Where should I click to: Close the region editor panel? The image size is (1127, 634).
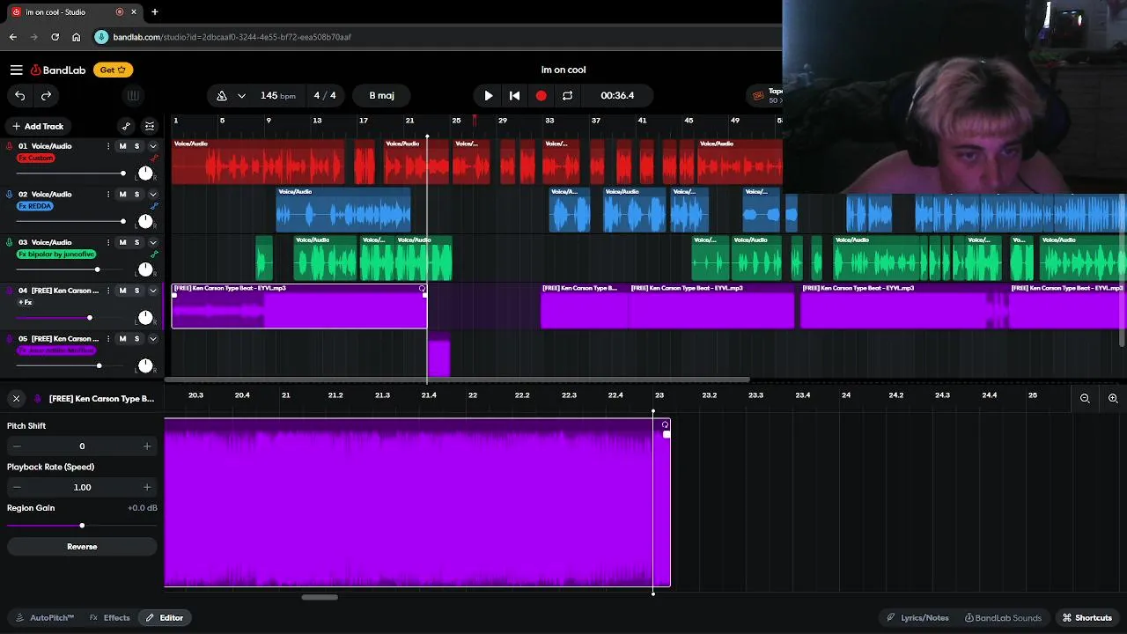pos(16,399)
